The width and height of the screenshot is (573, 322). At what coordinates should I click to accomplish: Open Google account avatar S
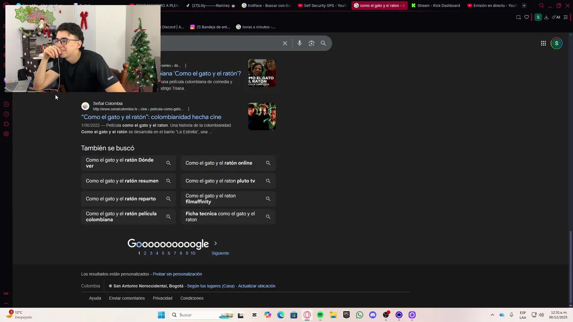coord(556,43)
